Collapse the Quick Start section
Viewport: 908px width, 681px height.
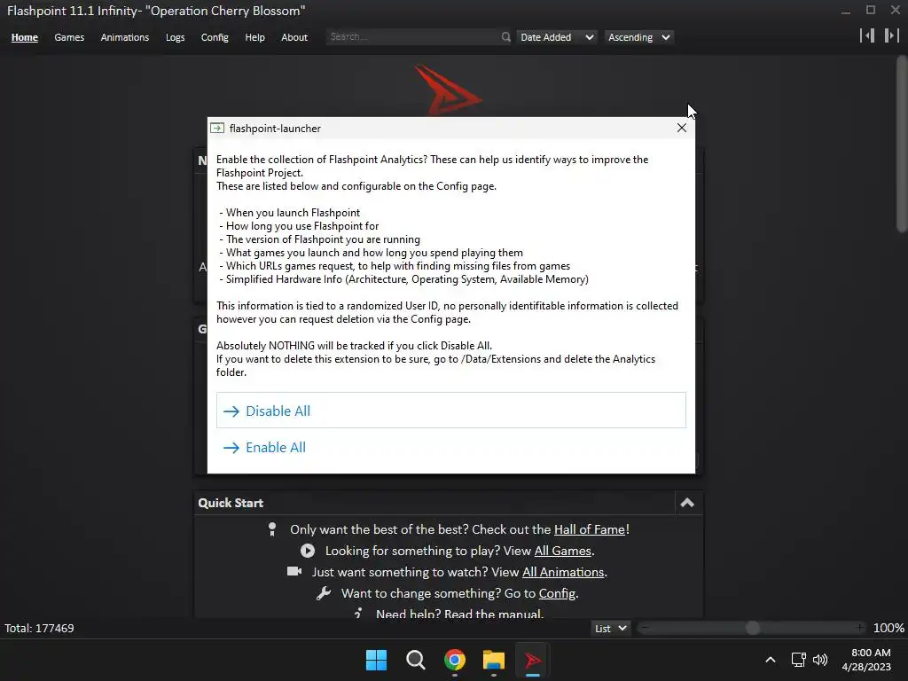coord(687,503)
